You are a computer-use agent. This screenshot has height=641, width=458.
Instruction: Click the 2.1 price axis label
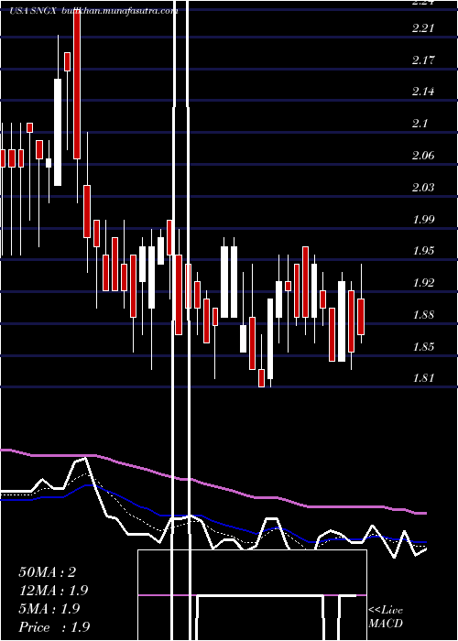[x=420, y=123]
